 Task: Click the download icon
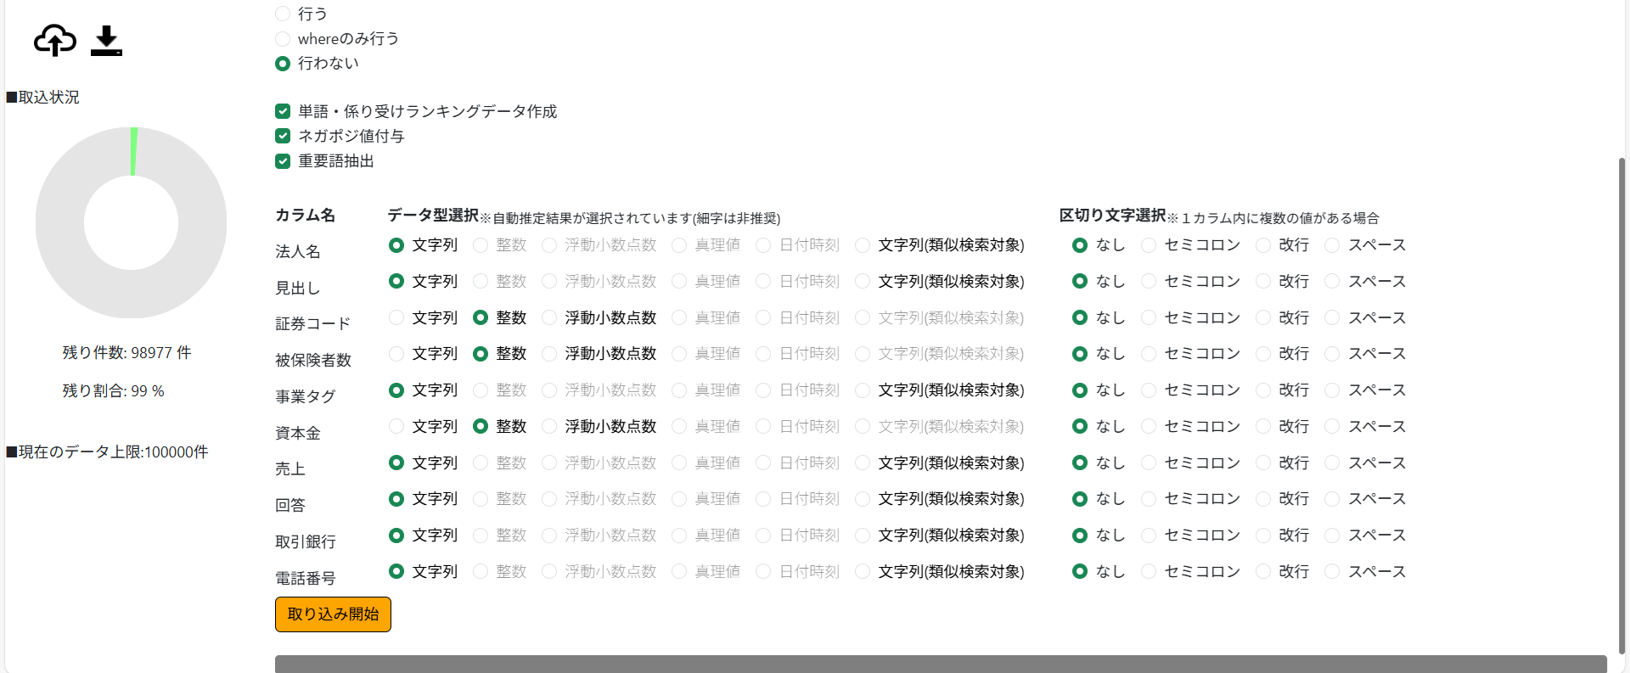[106, 41]
